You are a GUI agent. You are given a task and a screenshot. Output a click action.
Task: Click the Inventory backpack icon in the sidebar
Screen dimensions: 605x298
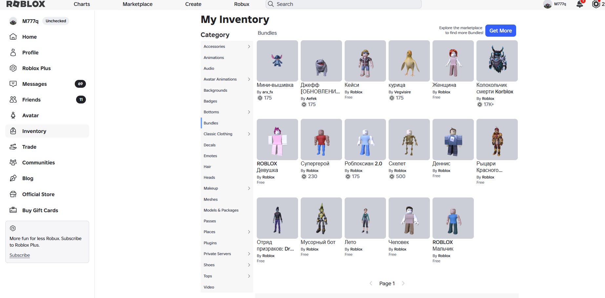[13, 131]
